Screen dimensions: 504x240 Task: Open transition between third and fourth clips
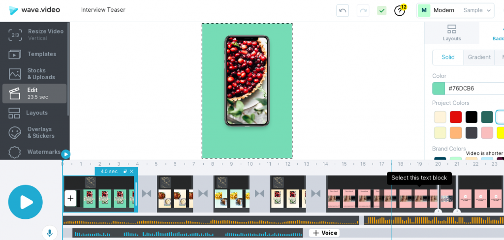(x=259, y=193)
